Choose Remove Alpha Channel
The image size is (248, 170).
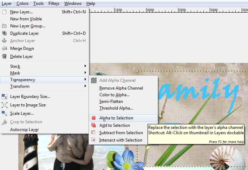pos(123,88)
